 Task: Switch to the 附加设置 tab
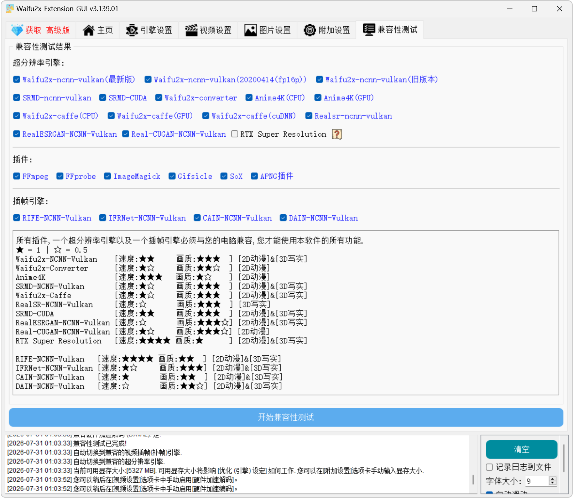[327, 30]
